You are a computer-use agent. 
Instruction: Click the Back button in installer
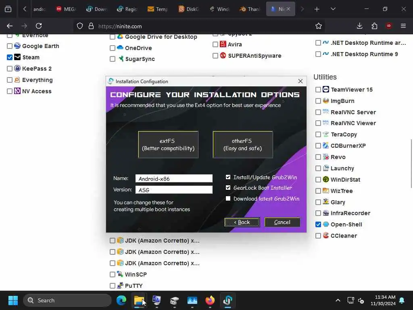coord(242,222)
